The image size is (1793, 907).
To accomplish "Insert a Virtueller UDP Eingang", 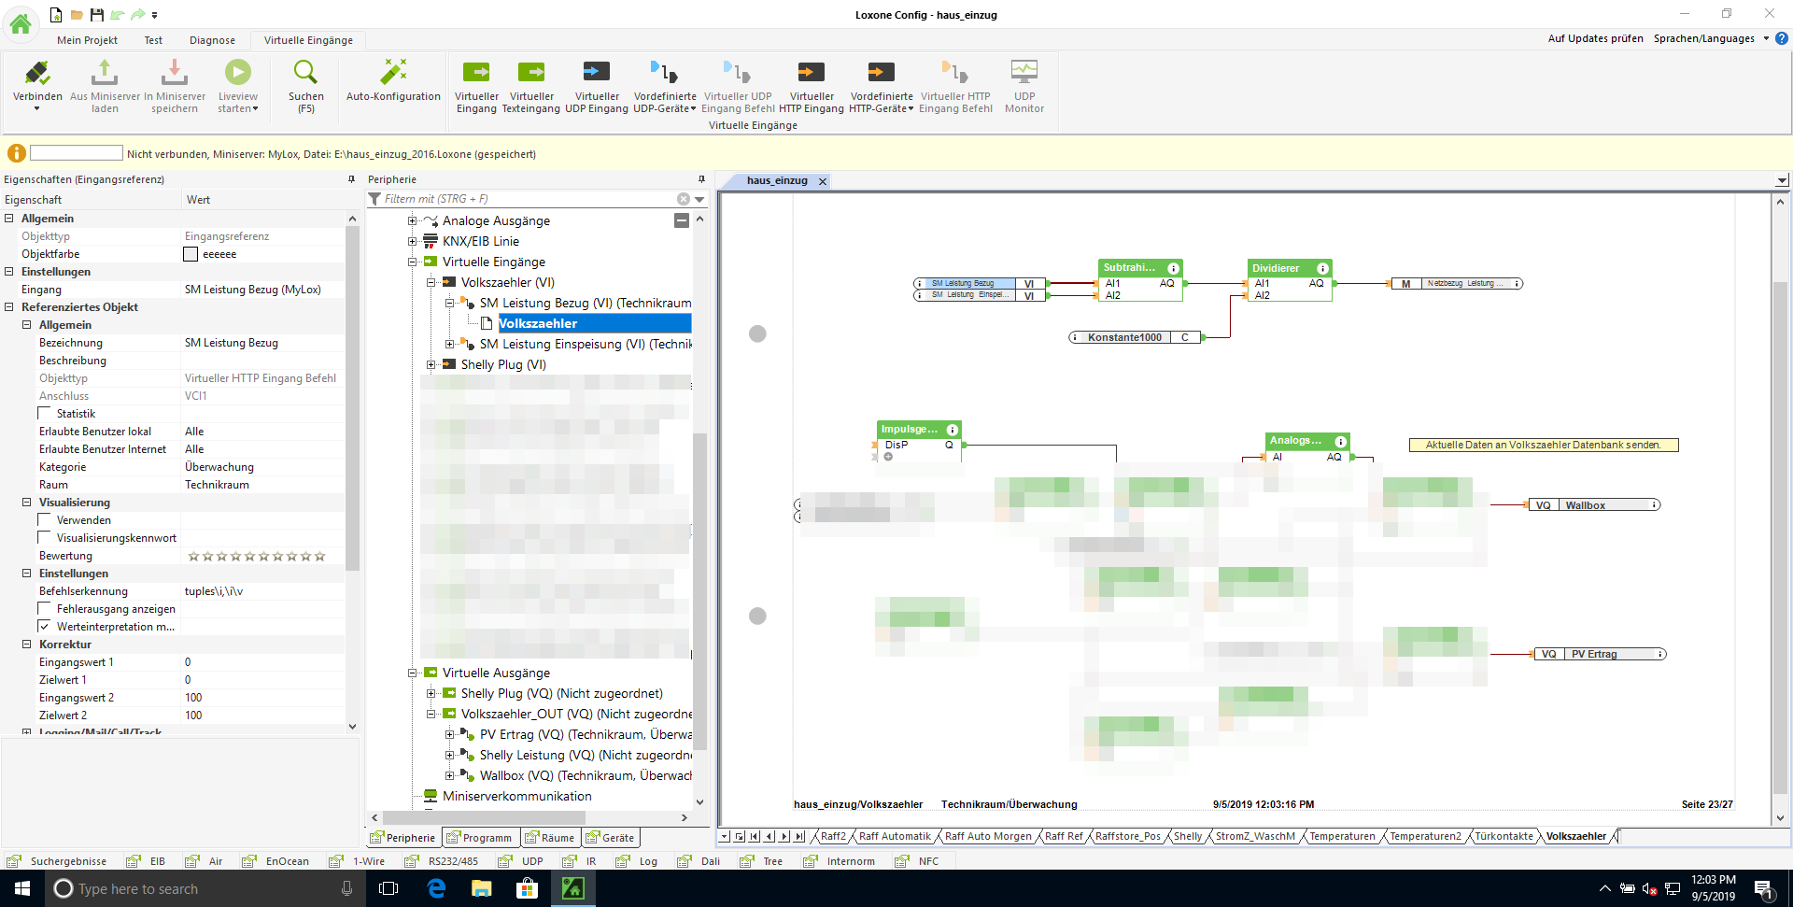I will [x=597, y=74].
